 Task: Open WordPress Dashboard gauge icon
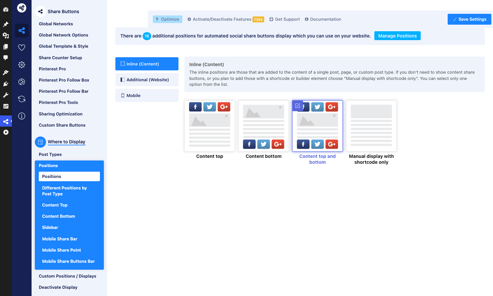click(x=6, y=9)
